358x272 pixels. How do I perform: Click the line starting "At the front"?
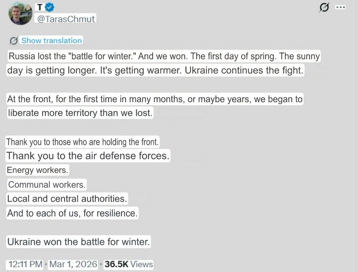155,99
